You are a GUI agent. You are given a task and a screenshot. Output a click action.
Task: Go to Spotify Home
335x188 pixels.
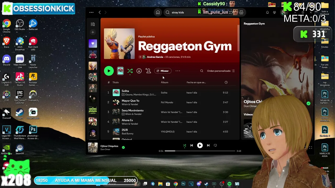click(158, 12)
